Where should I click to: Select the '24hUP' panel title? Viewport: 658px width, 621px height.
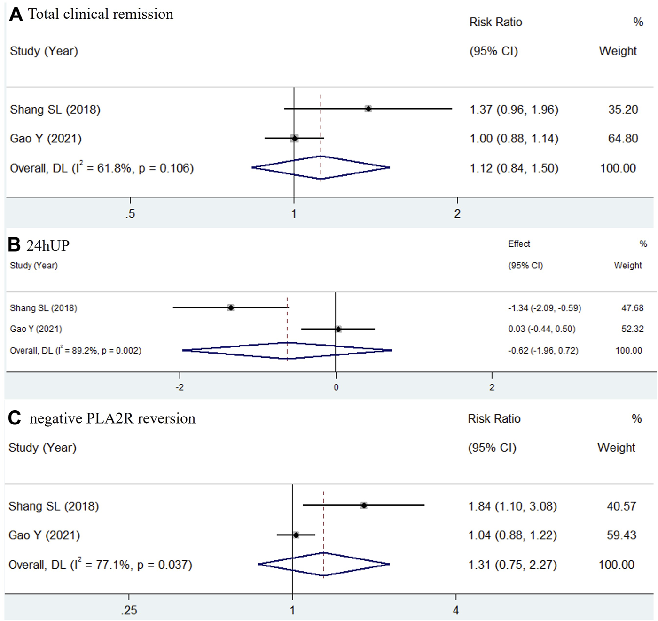click(x=48, y=245)
